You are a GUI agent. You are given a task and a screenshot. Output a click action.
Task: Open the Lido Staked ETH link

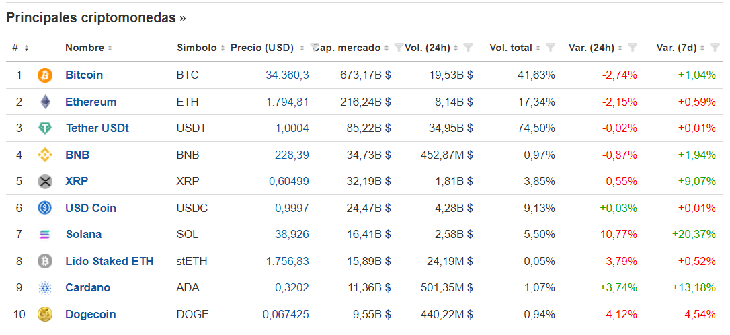coord(109,261)
